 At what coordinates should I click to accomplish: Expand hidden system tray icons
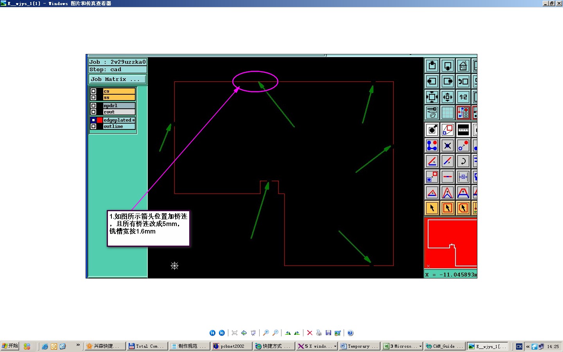528,347
